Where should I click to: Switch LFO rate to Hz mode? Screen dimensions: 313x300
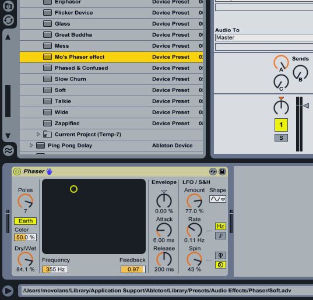pyautogui.click(x=220, y=226)
